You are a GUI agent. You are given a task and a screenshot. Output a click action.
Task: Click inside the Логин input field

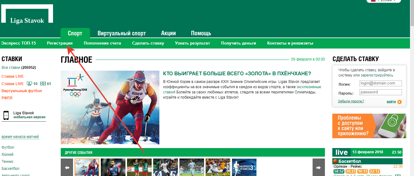click(380, 83)
